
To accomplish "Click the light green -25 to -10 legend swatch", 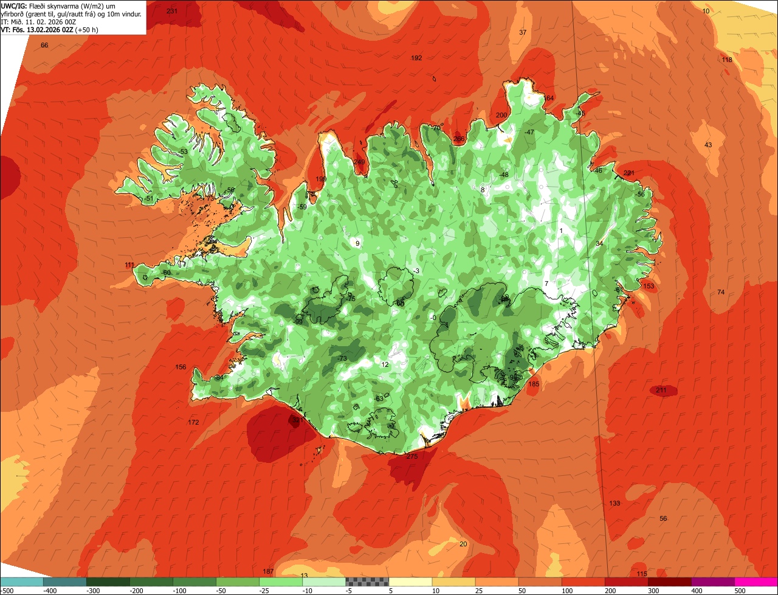I will coord(281,582).
